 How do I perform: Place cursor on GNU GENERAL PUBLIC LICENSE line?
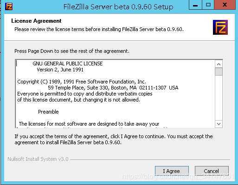(x=68, y=64)
